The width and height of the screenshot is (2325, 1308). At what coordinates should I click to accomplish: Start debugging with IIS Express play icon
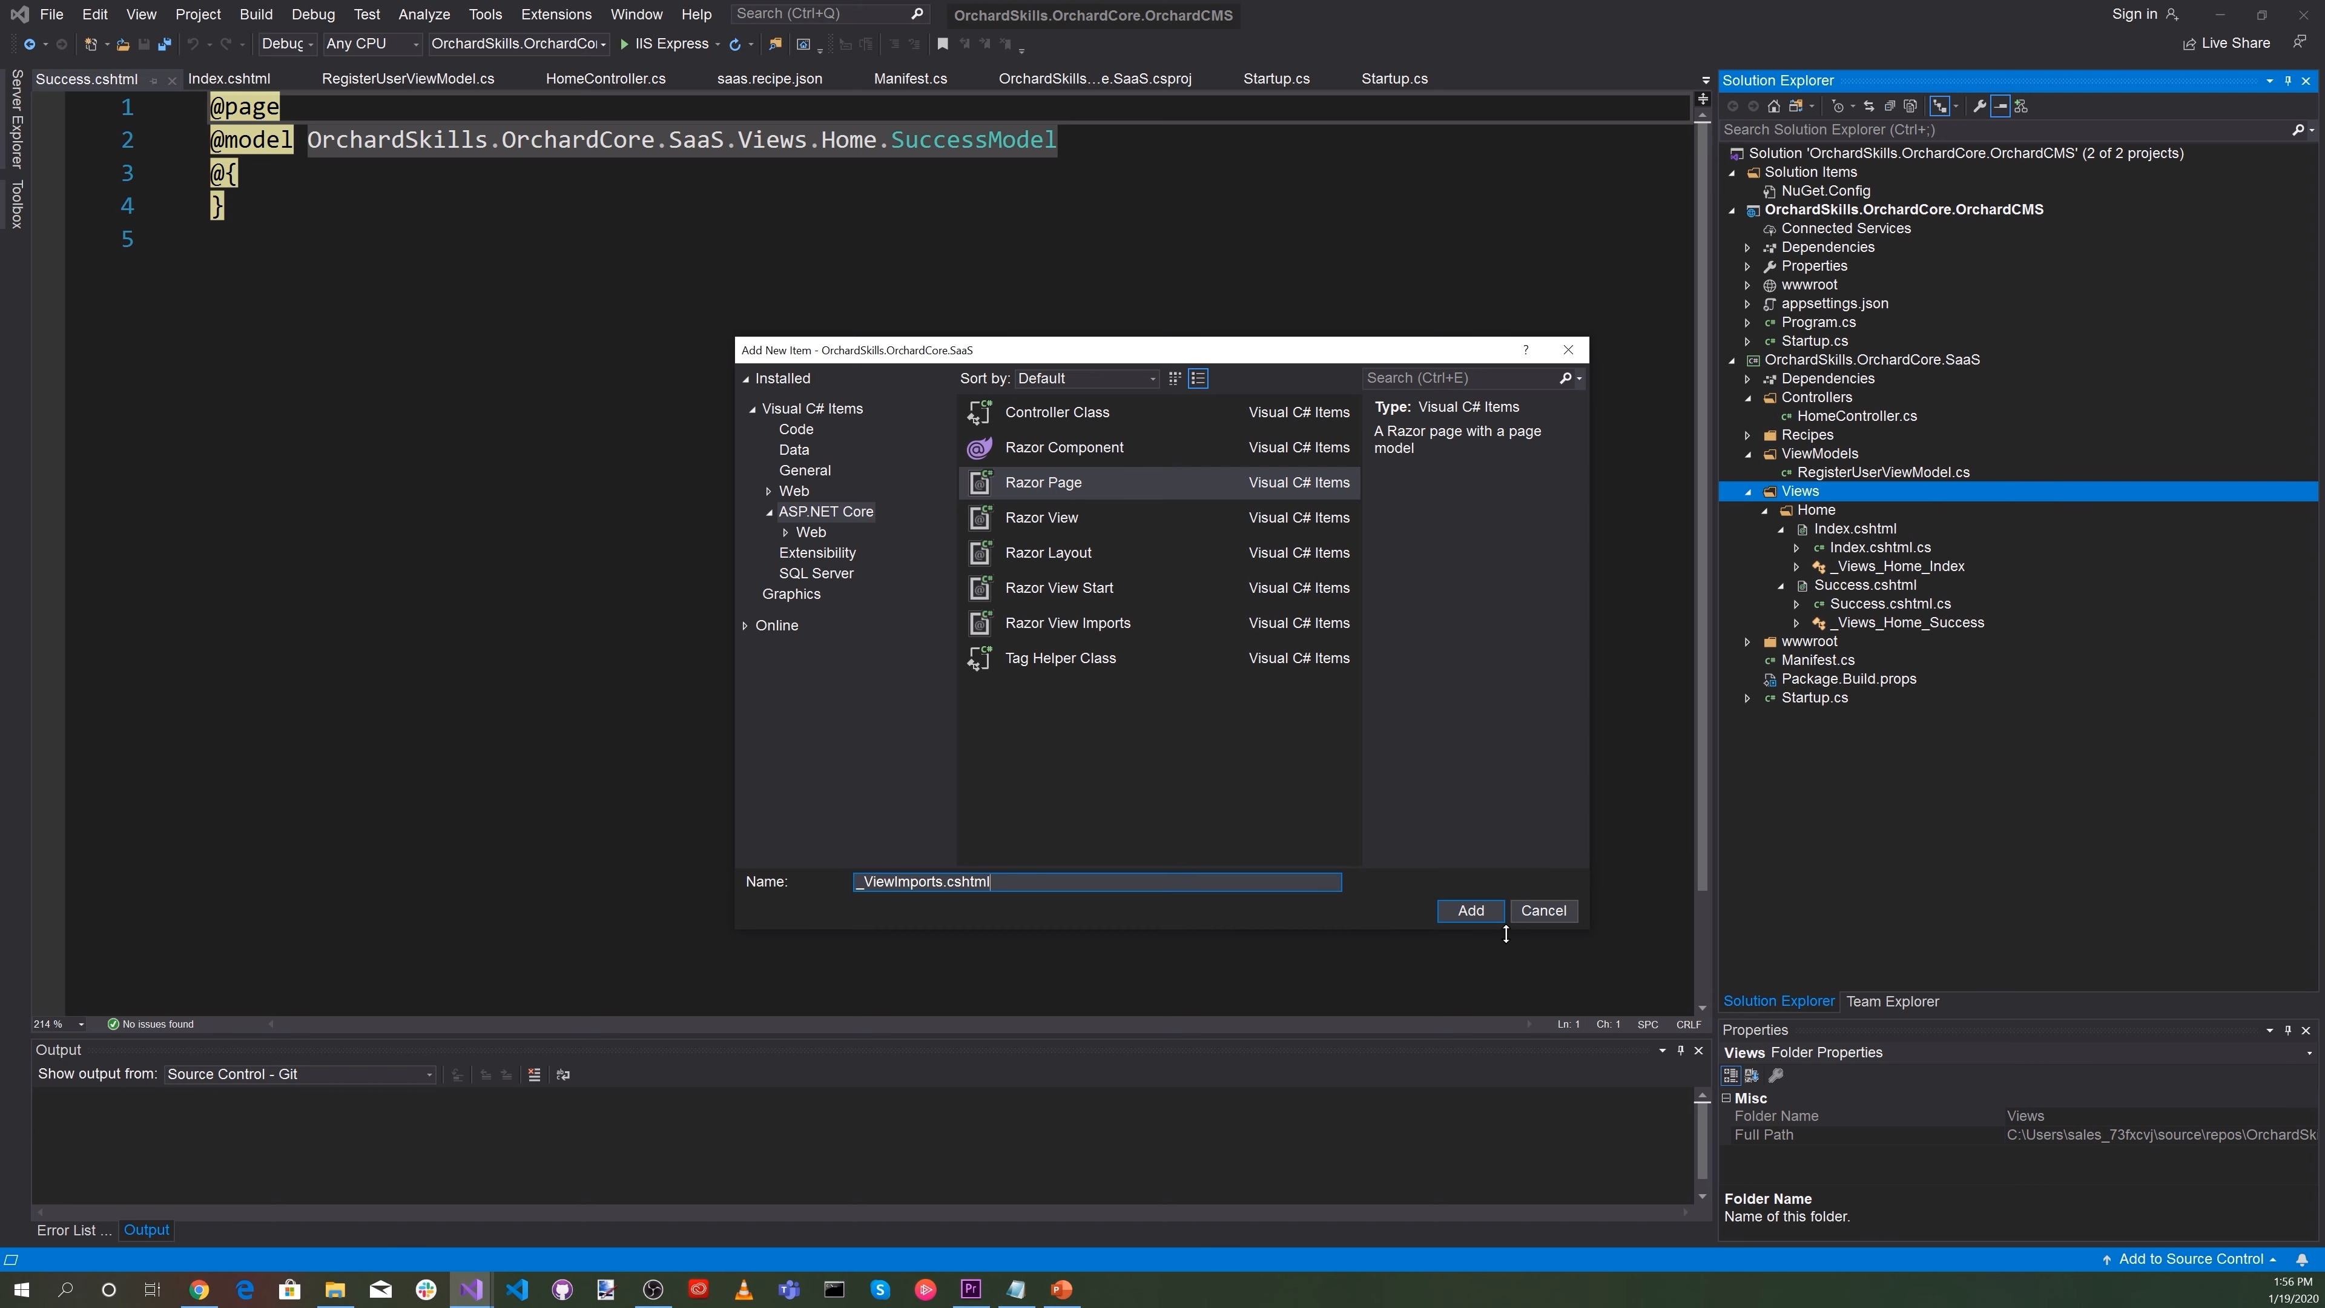point(624,44)
